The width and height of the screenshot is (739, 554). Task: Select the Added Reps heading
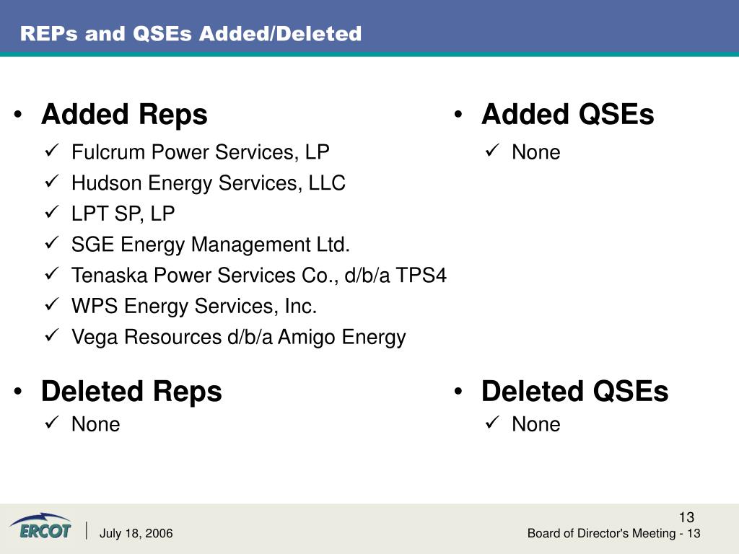(124, 115)
